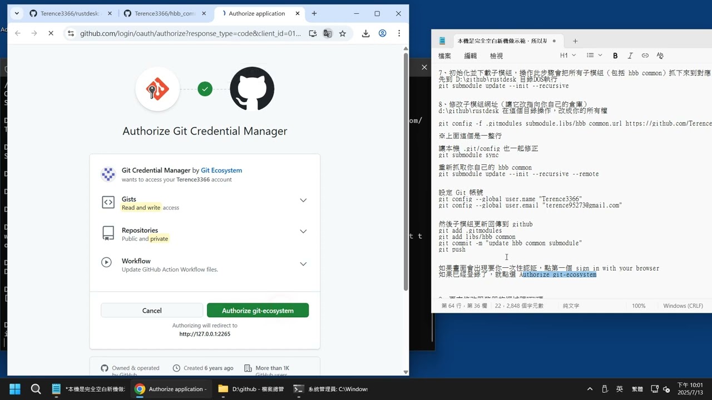Open D:\github File Explorer taskbar item
The image size is (712, 400).
click(251, 389)
